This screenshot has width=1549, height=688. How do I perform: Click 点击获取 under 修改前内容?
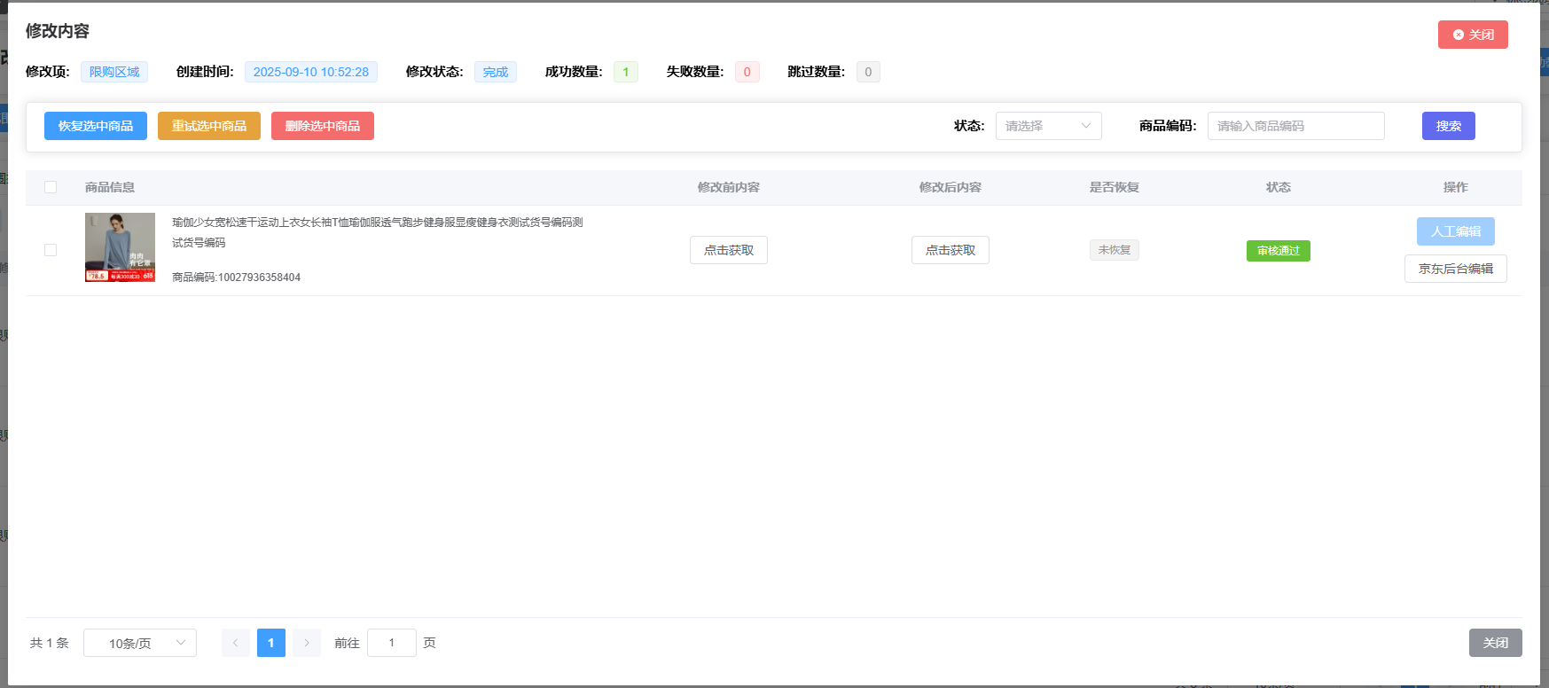[729, 250]
